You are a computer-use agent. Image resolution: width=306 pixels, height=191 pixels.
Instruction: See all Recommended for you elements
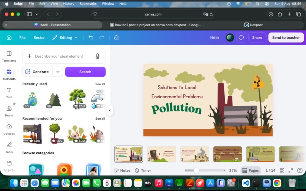100,119
